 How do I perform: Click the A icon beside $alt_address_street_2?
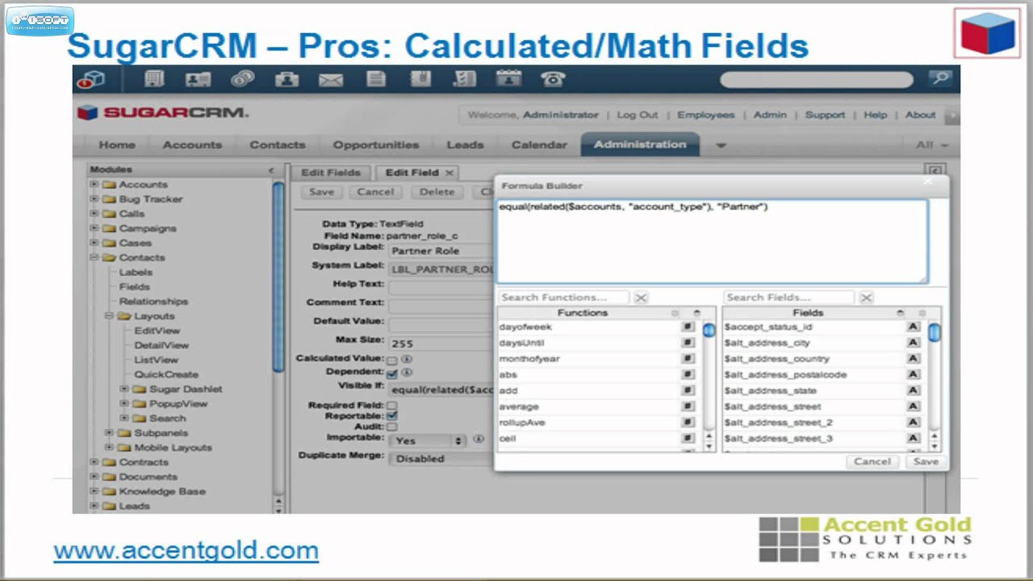tap(913, 423)
